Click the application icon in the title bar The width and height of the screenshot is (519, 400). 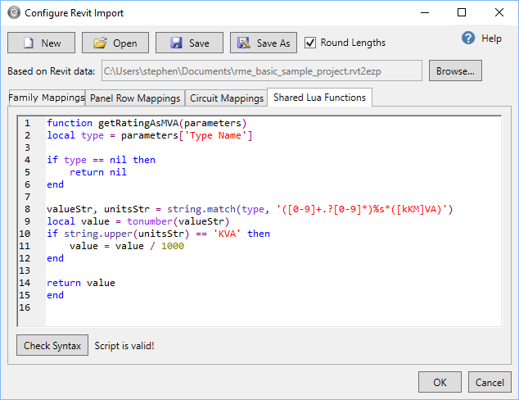click(11, 13)
